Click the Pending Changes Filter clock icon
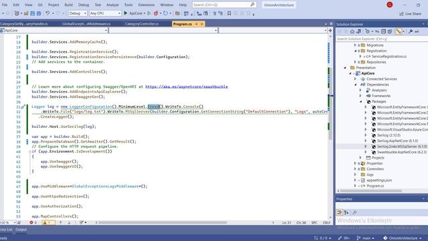 pos(367,31)
